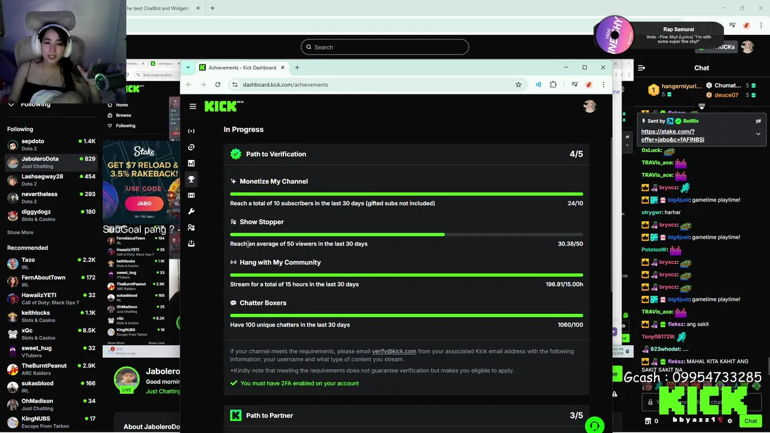This screenshot has height=433, width=770.
Task: Switch to the Achievements - Kick Dashboard tab
Action: (x=242, y=67)
